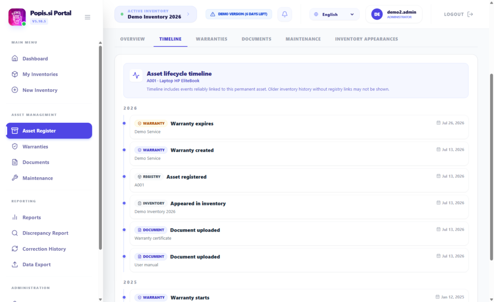Image resolution: width=494 pixels, height=302 pixels.
Task: Click the LOGOUT button
Action: (x=458, y=14)
